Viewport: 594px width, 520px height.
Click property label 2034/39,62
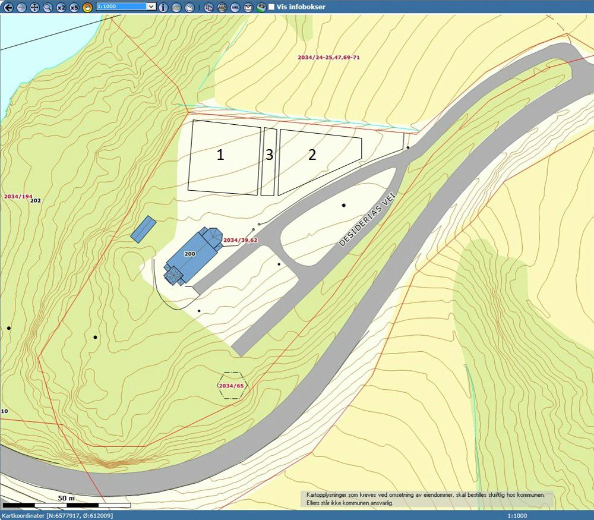[240, 240]
